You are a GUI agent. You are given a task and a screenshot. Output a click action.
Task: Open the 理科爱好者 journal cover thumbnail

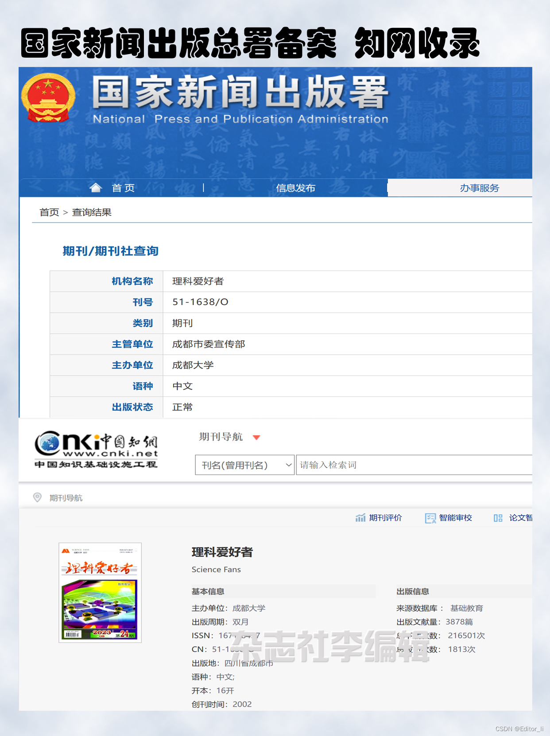100,592
